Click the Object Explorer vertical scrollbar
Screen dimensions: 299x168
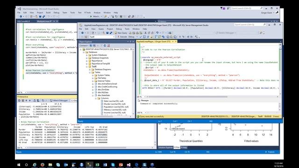pyautogui.click(x=133, y=67)
